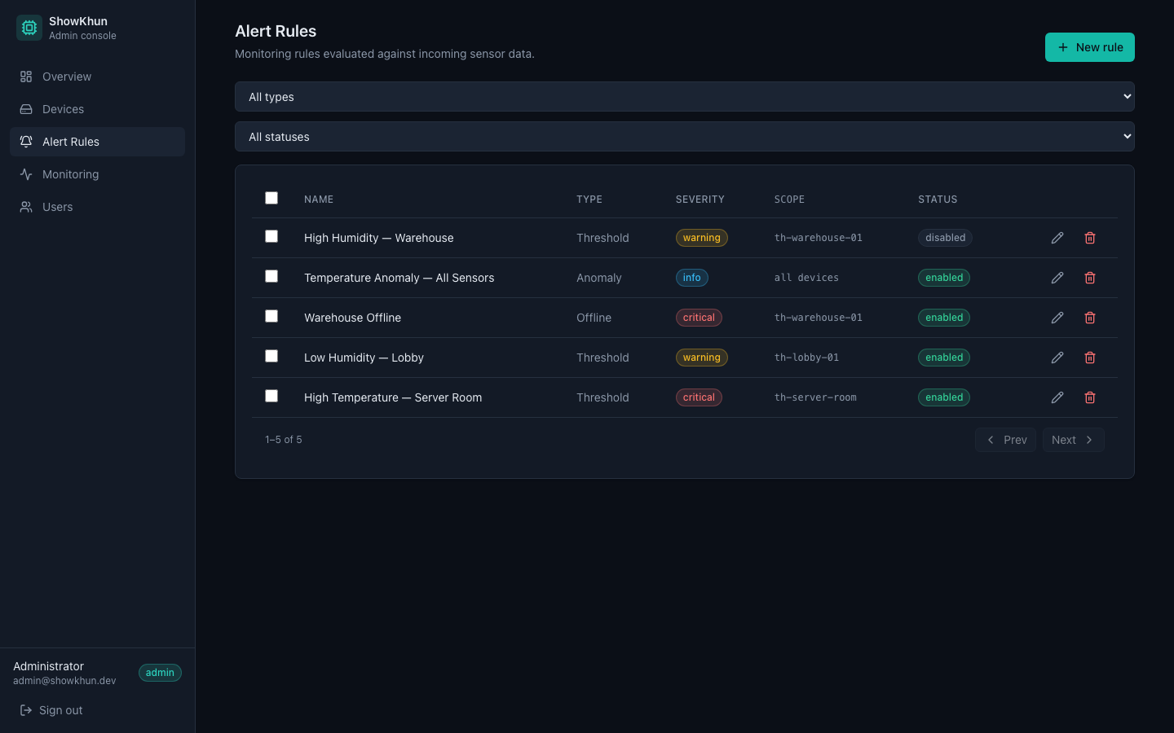This screenshot has width=1174, height=733.
Task: Click the 'Low Humidity — Lobby' rule name
Action: 364,358
